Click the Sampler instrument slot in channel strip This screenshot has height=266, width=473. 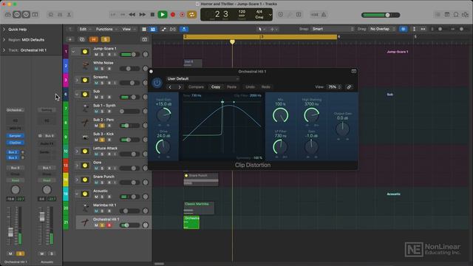tap(15, 136)
